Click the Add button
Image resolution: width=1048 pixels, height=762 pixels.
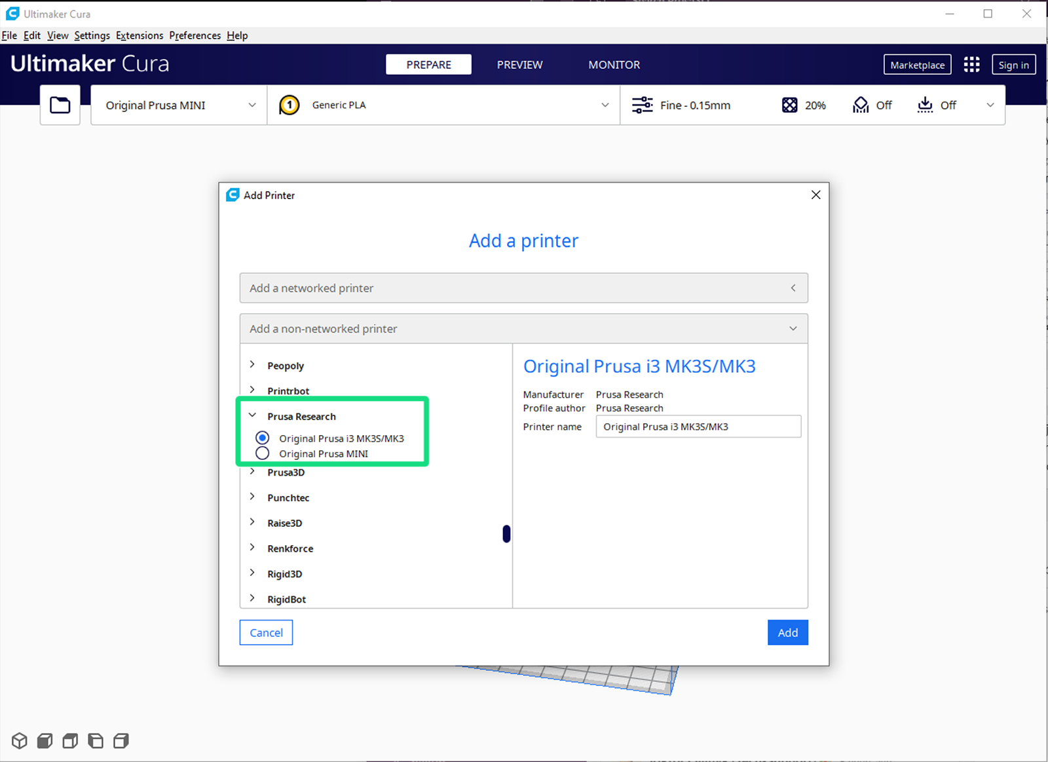click(x=787, y=632)
